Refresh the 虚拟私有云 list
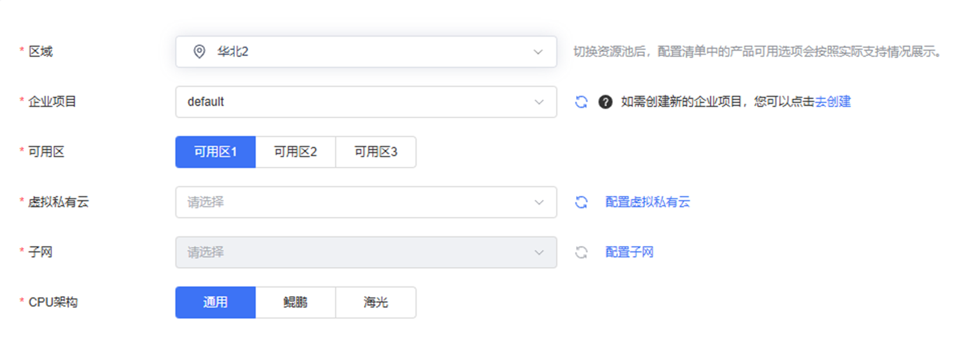The width and height of the screenshot is (964, 344). click(581, 202)
